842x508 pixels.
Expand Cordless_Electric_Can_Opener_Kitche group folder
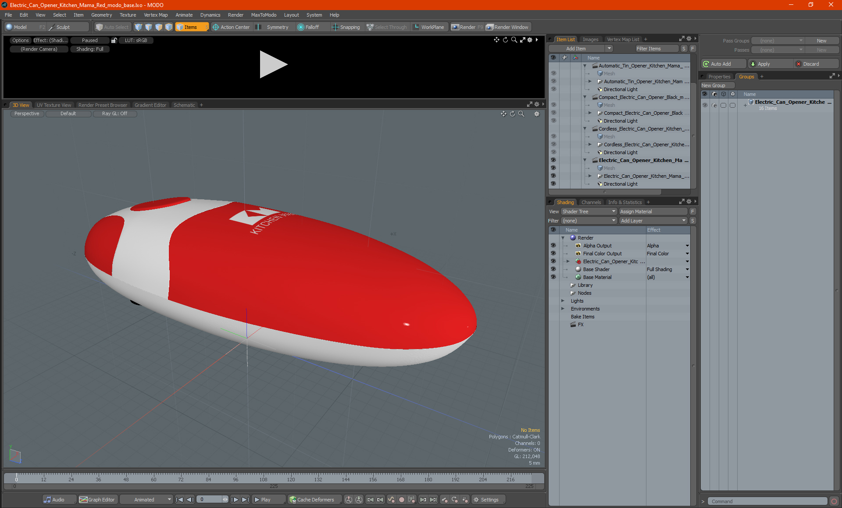click(590, 145)
